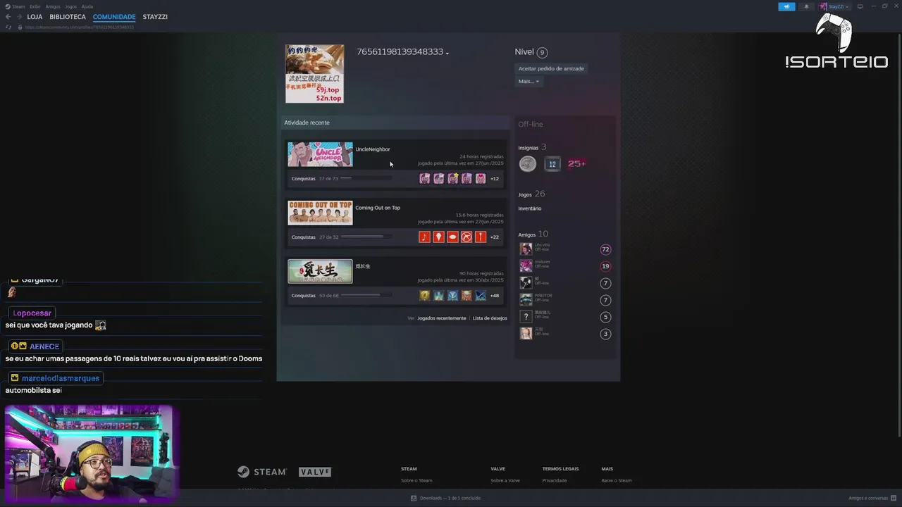
Task: Click friend avatar with level 72
Action: (526, 249)
